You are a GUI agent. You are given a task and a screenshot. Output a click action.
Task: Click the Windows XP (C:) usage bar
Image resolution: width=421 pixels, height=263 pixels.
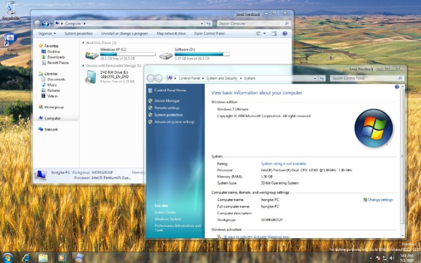(128, 54)
